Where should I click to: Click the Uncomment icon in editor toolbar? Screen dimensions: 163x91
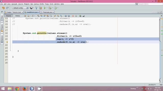(x=84, y=16)
